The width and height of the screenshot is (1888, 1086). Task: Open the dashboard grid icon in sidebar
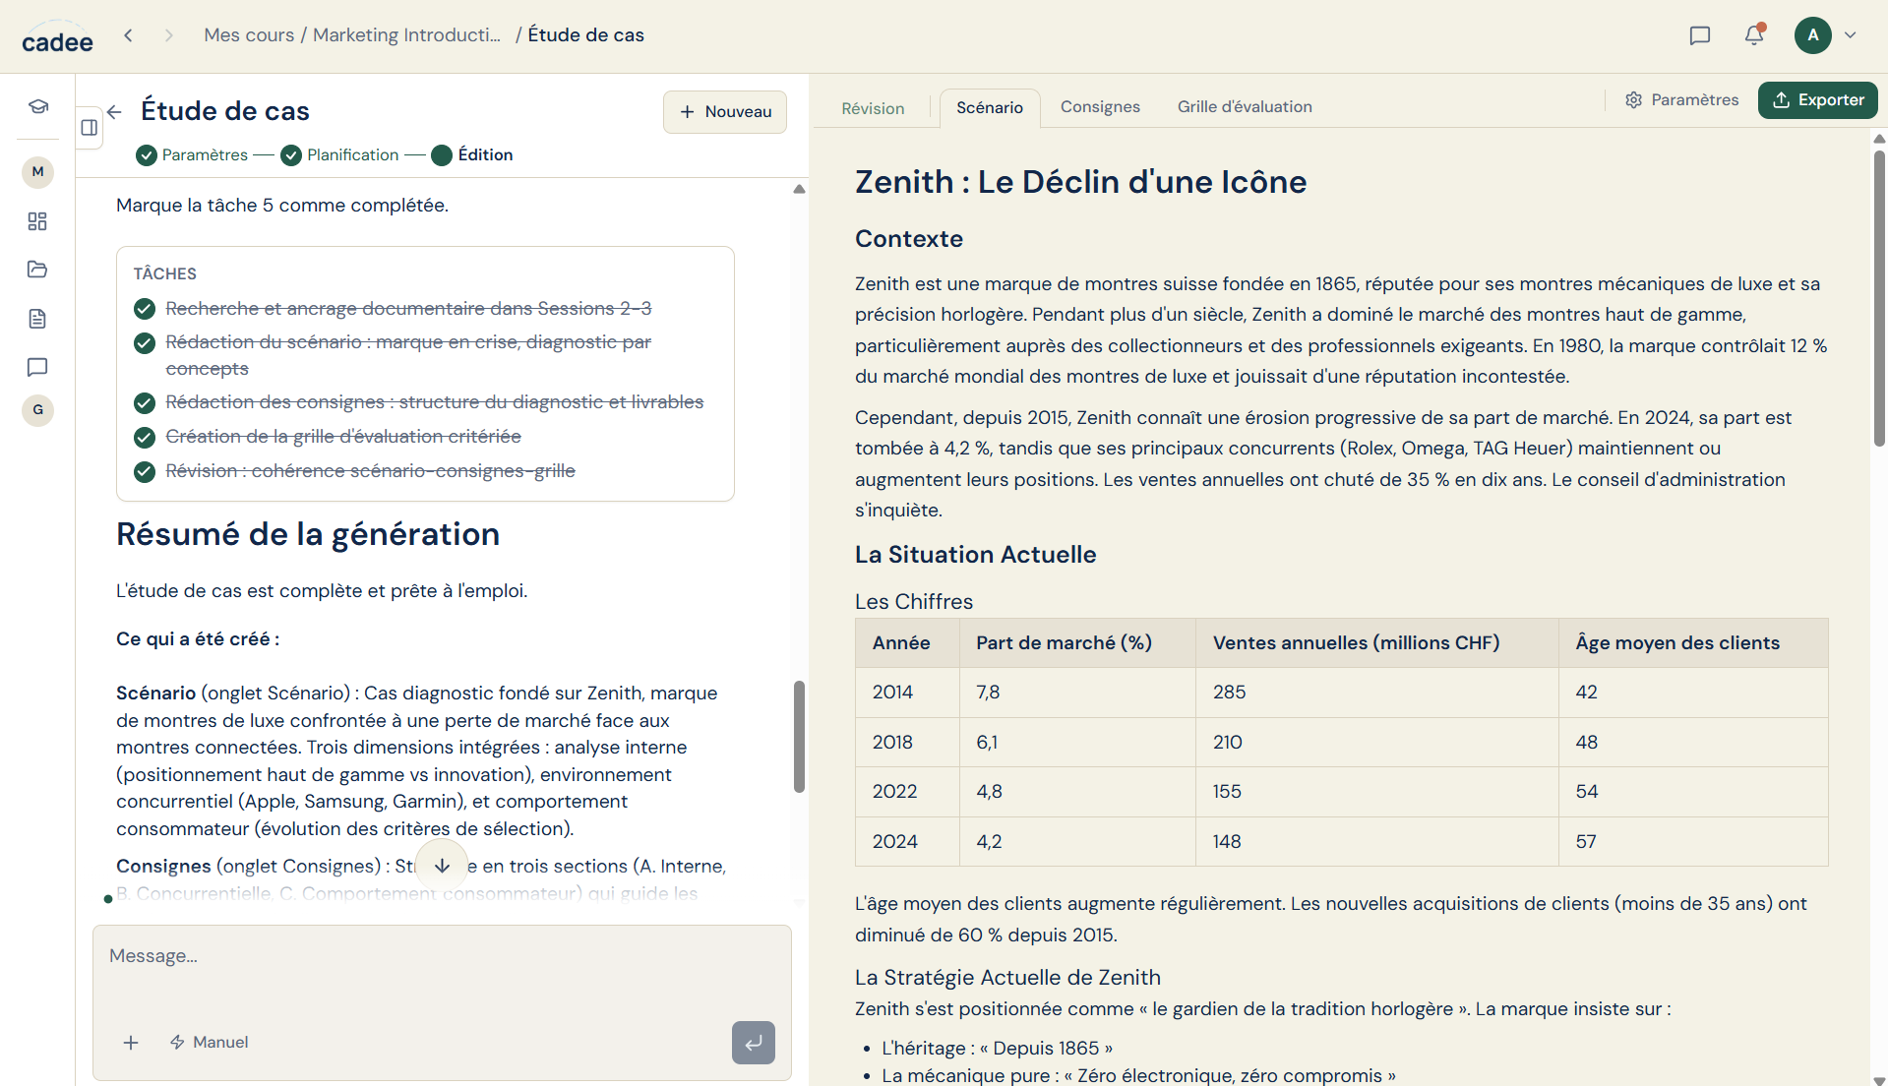(37, 221)
